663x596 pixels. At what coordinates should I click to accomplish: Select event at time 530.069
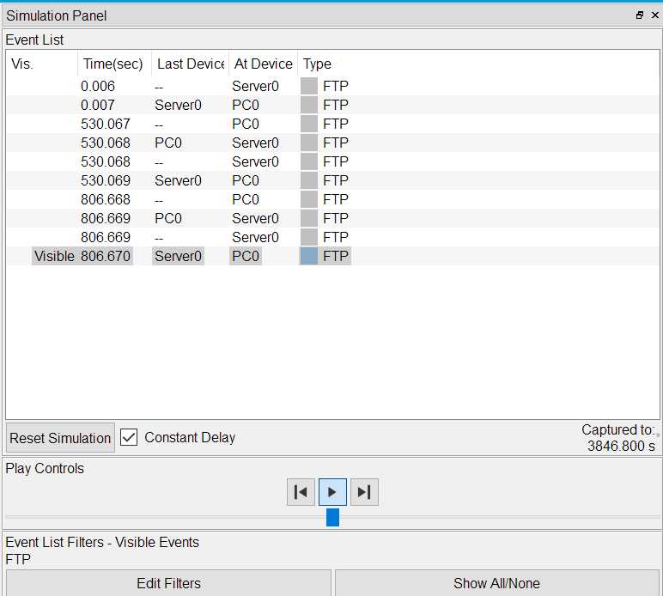[x=332, y=180]
